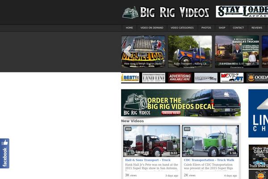
Task: Play the Hall & Sons Transport video thumbnail
Action: (x=151, y=141)
